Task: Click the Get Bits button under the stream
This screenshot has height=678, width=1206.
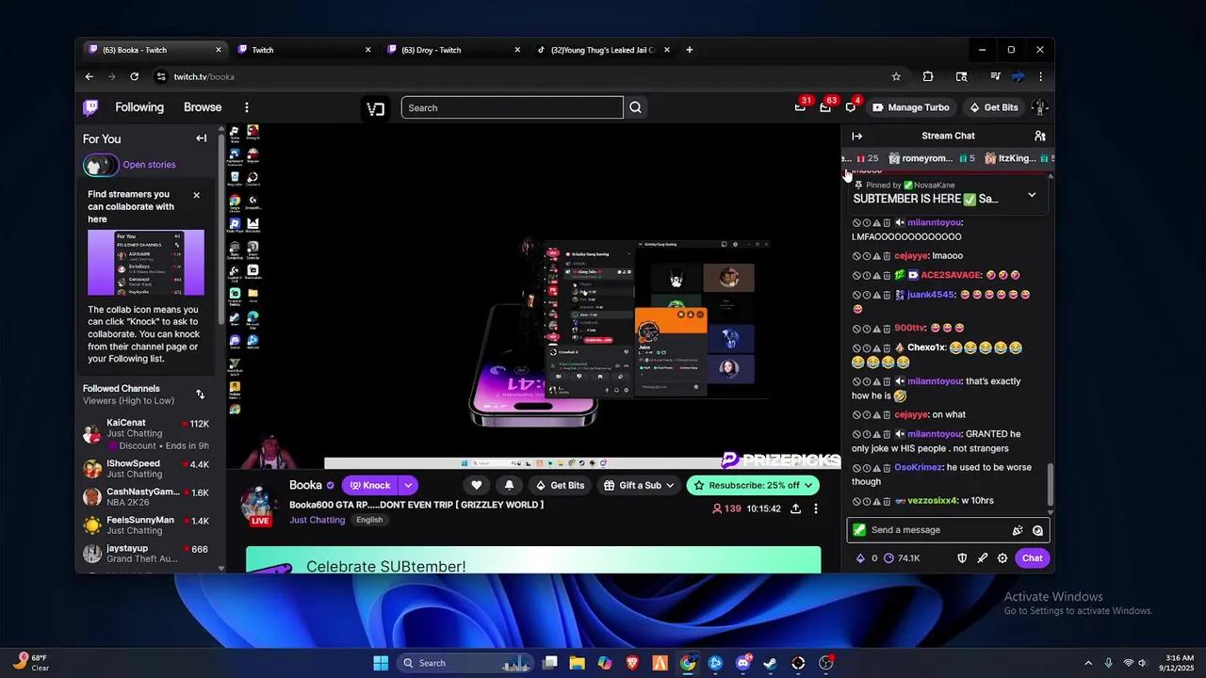Action: coord(560,485)
